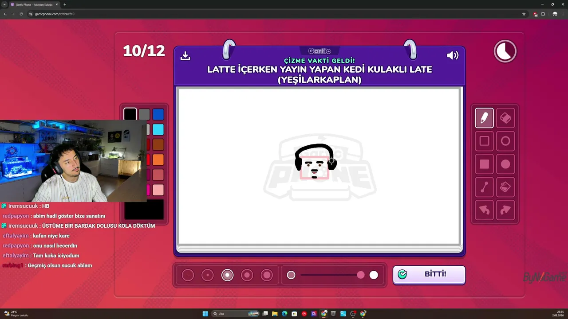Choose the outlined ellipse tool

pos(505,141)
